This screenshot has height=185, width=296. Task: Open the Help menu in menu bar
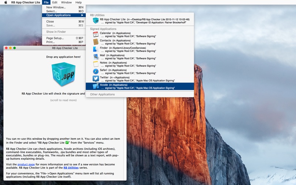(x=78, y=2)
